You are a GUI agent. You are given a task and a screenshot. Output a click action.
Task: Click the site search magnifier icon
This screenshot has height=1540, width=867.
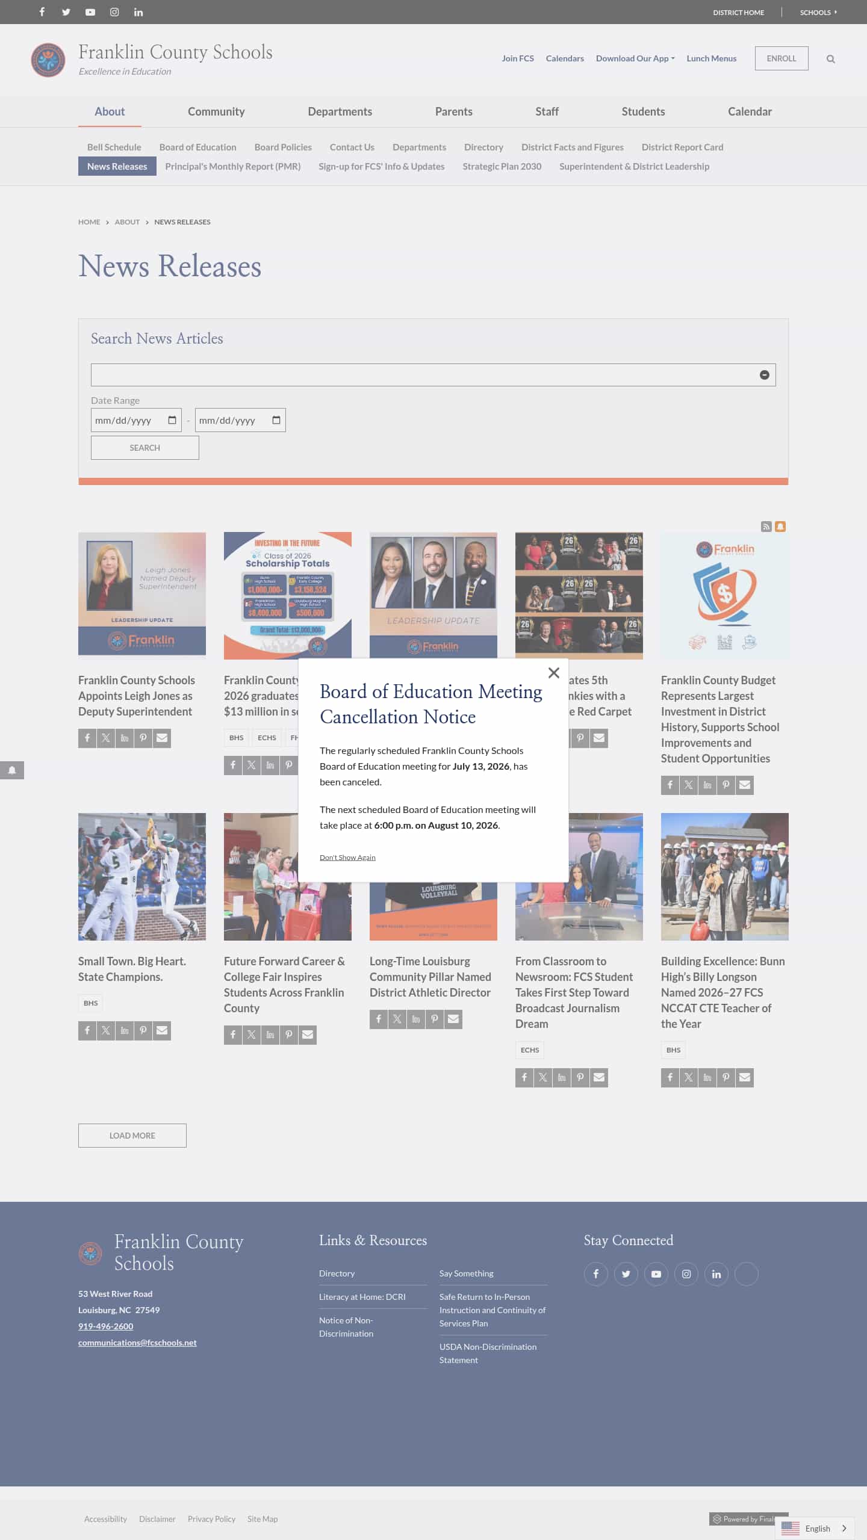(x=831, y=59)
